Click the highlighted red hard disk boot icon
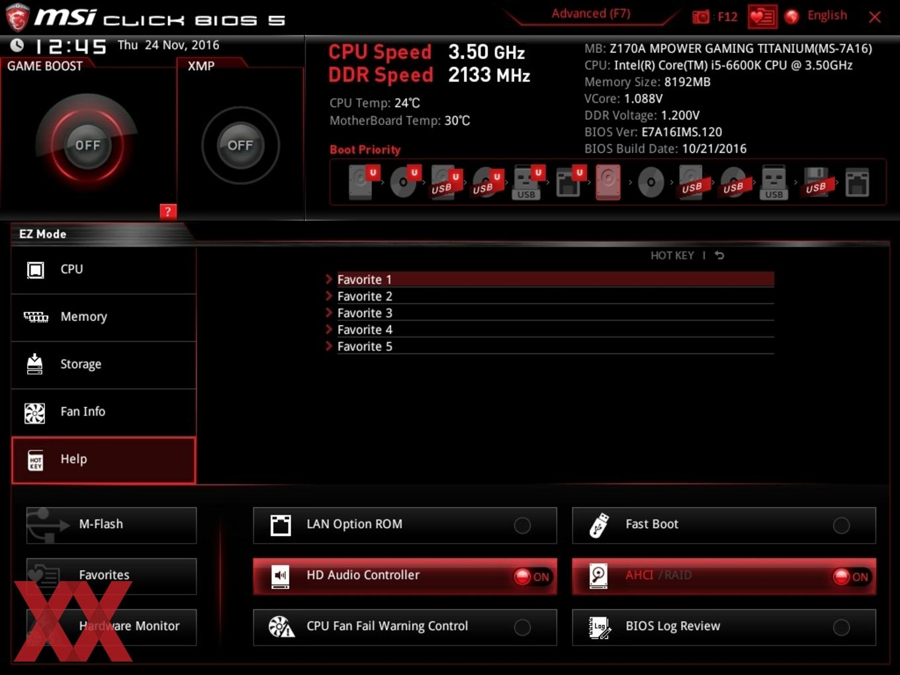Viewport: 900px width, 675px height. [608, 182]
